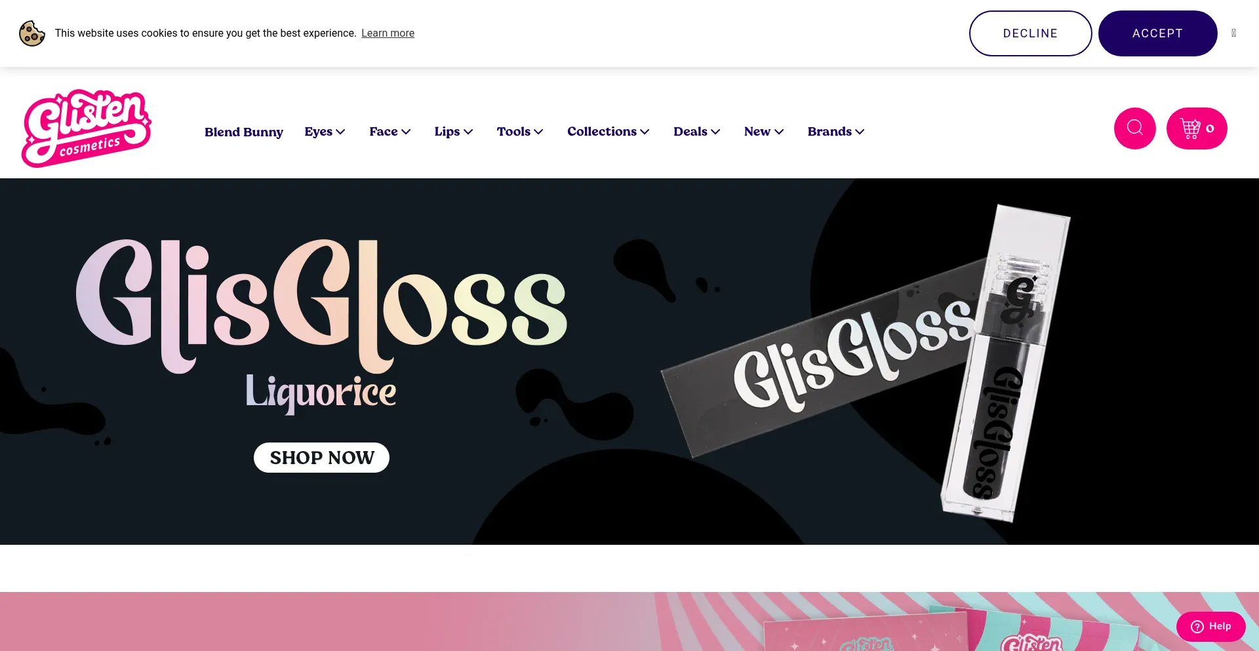Image resolution: width=1259 pixels, height=651 pixels.
Task: Click the GlisGloss Liquorice product image
Action: click(866, 364)
